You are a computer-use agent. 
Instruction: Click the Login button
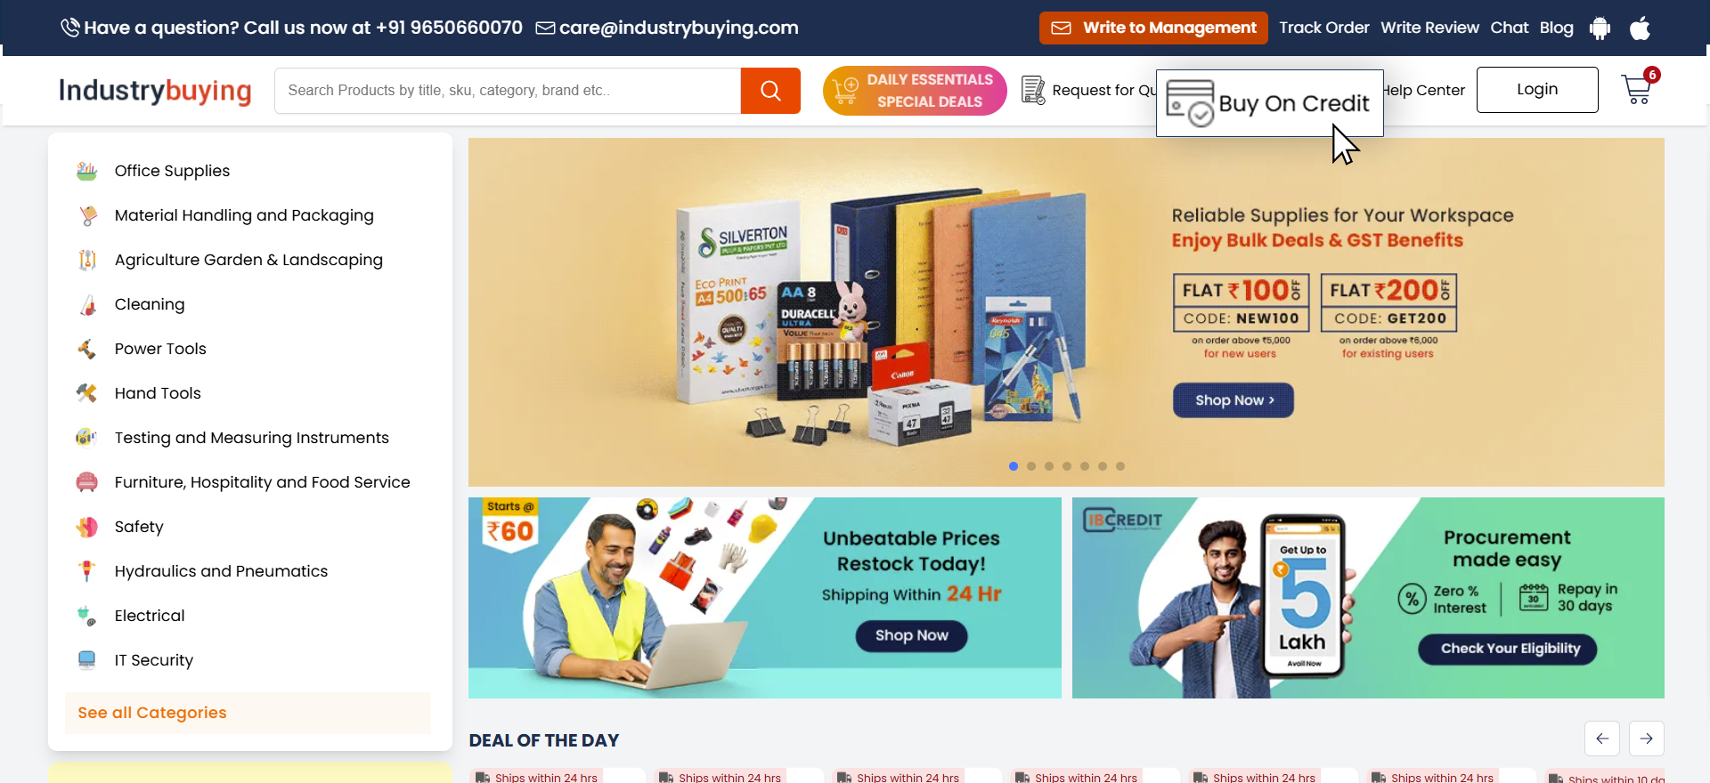pos(1537,90)
